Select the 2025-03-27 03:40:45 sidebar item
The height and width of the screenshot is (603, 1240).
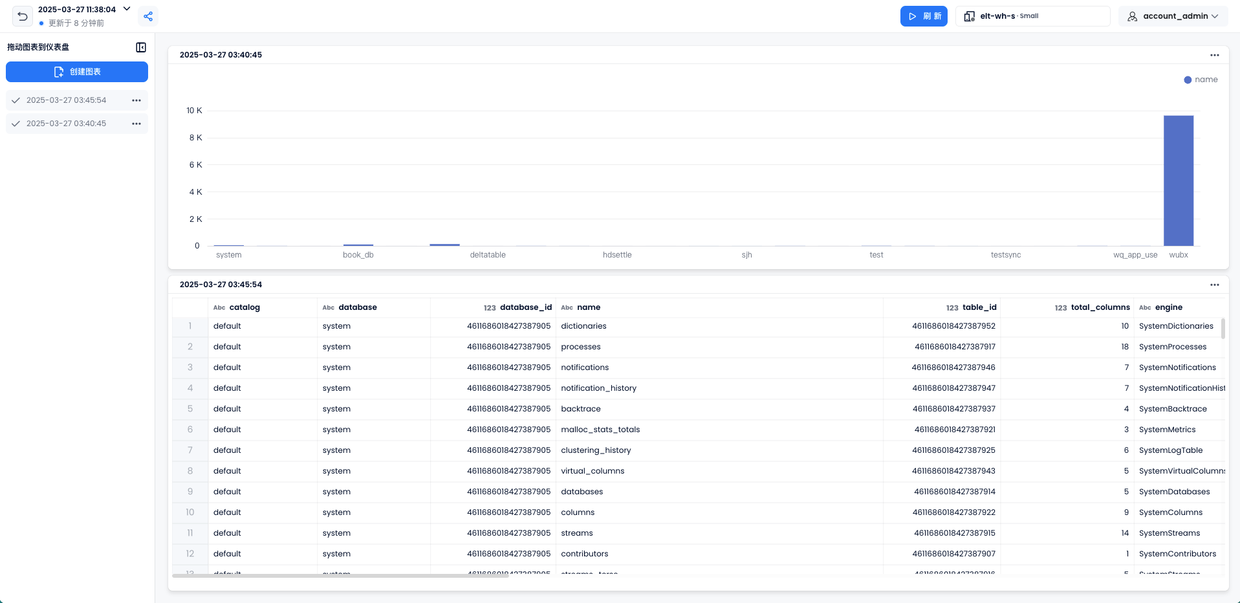click(77, 124)
